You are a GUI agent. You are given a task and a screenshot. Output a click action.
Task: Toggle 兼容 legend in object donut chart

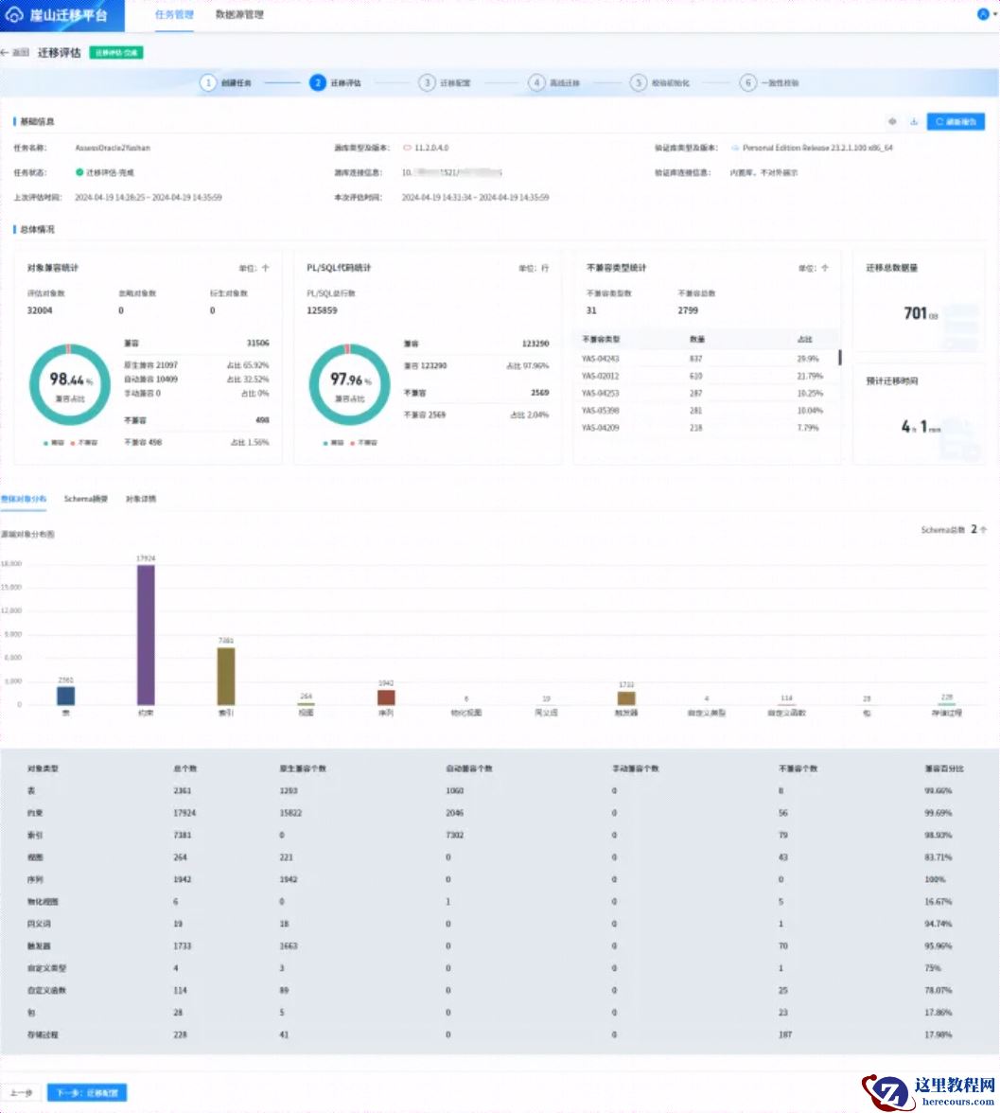(49, 443)
